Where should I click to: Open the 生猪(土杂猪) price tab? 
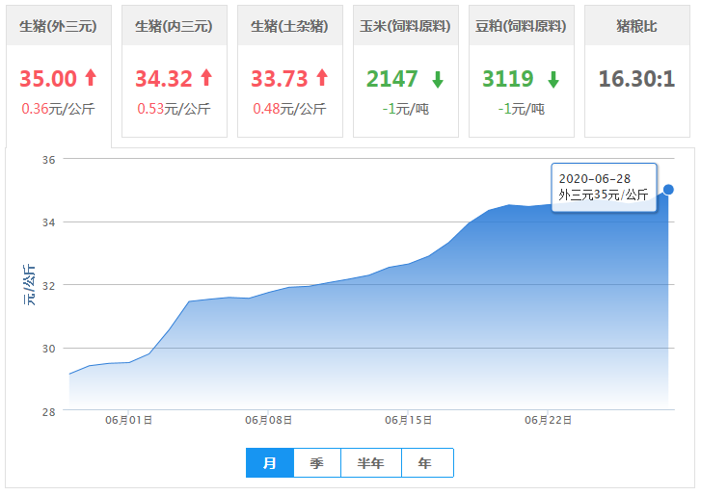[x=289, y=26]
